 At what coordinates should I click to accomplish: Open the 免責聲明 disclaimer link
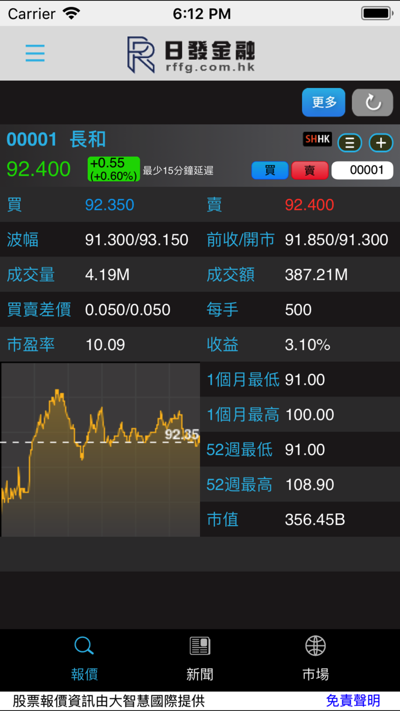353,701
